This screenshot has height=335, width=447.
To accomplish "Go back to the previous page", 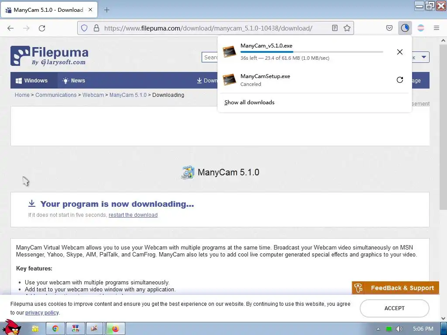I will (10, 28).
